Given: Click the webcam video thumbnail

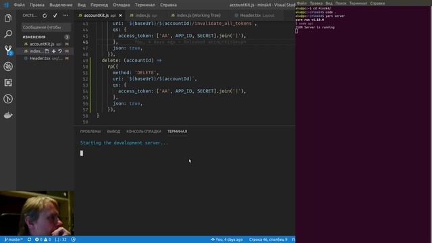Looking at the screenshot, I should pos(37,213).
